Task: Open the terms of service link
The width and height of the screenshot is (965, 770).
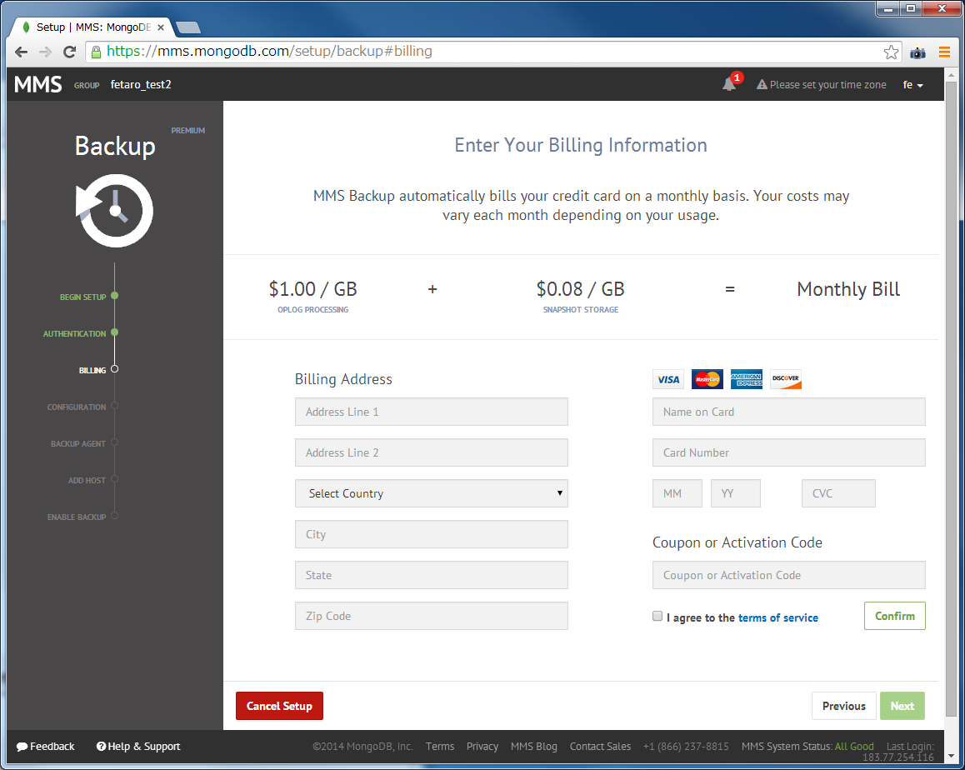Action: click(777, 617)
